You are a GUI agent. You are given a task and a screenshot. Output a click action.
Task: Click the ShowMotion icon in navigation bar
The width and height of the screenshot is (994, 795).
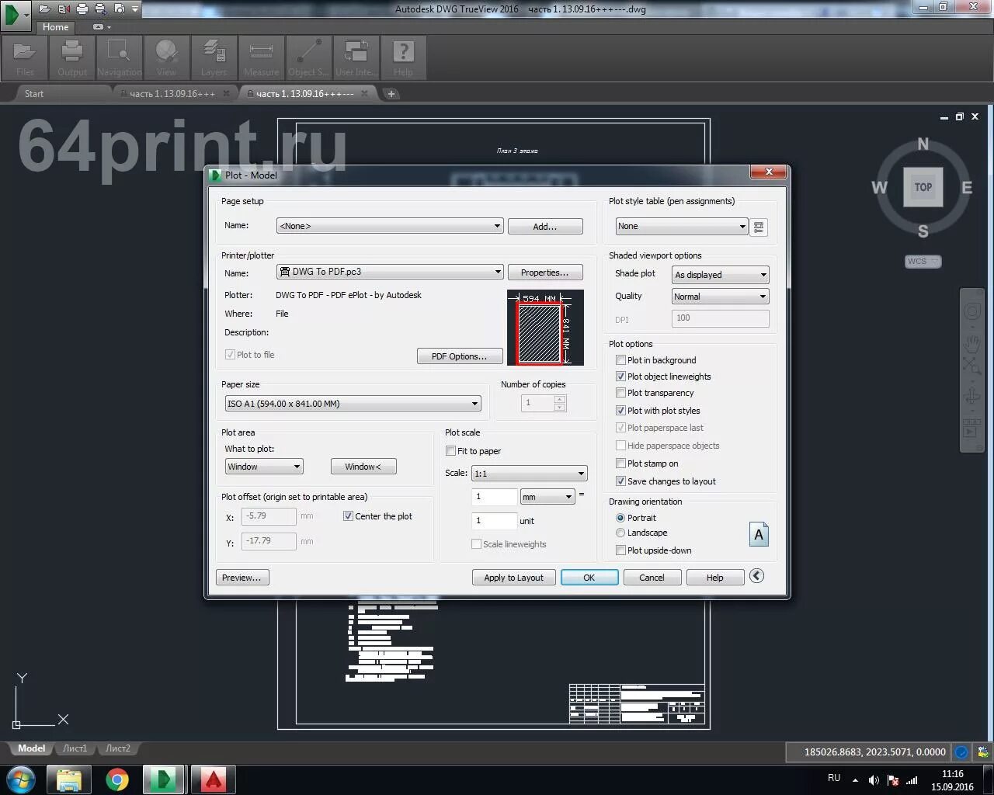click(971, 429)
